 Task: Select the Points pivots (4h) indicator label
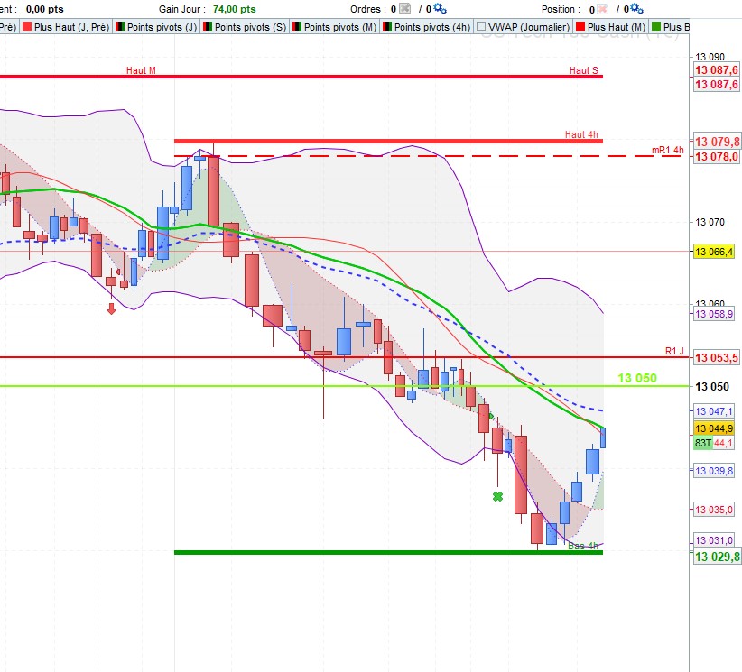point(432,27)
